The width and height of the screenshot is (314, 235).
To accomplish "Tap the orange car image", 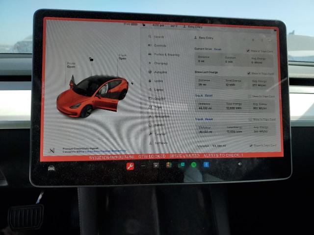I will [93, 96].
